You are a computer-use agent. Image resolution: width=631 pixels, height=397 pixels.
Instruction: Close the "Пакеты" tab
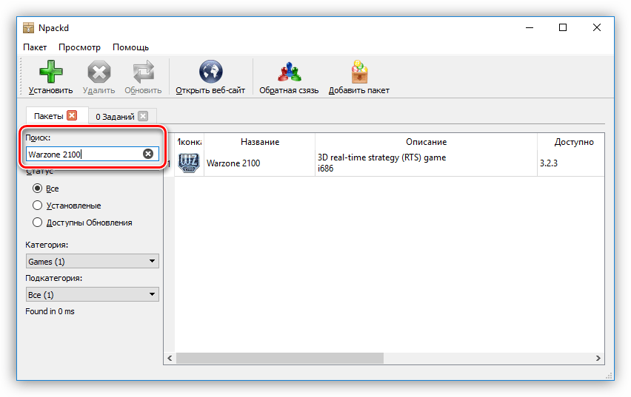pos(72,115)
